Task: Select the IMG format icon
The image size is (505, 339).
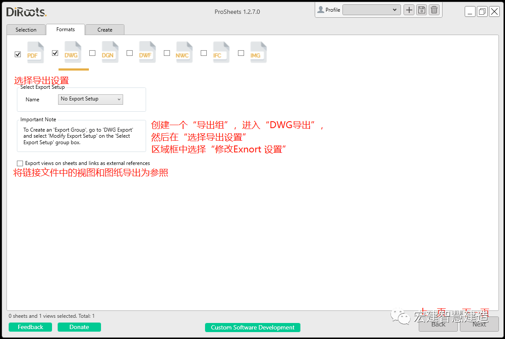Action: click(258, 52)
